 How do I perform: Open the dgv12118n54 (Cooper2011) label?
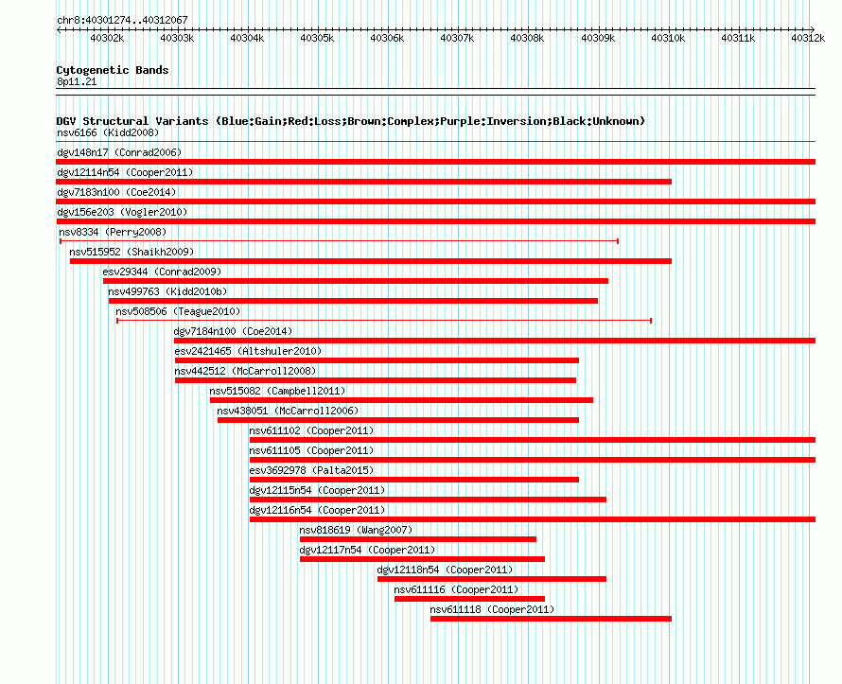pos(446,570)
